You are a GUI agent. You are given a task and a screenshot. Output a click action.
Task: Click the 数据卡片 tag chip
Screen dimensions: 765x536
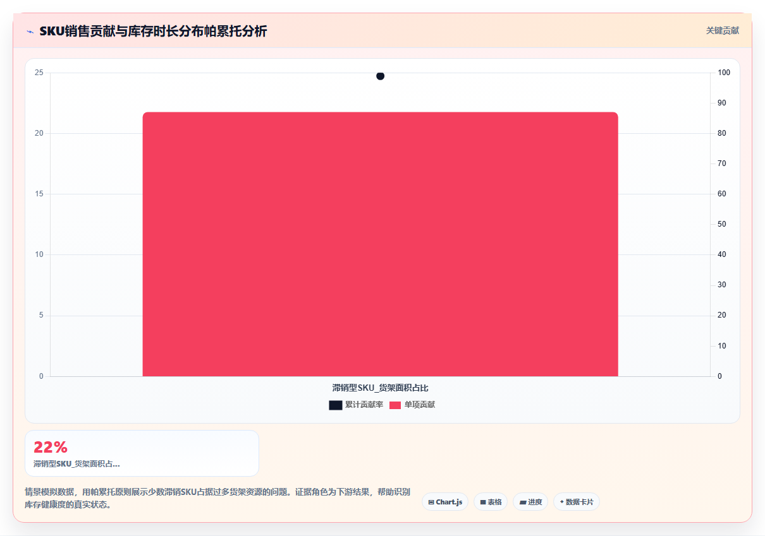(x=577, y=502)
